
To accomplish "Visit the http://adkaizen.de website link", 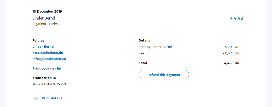I will [x=48, y=53].
